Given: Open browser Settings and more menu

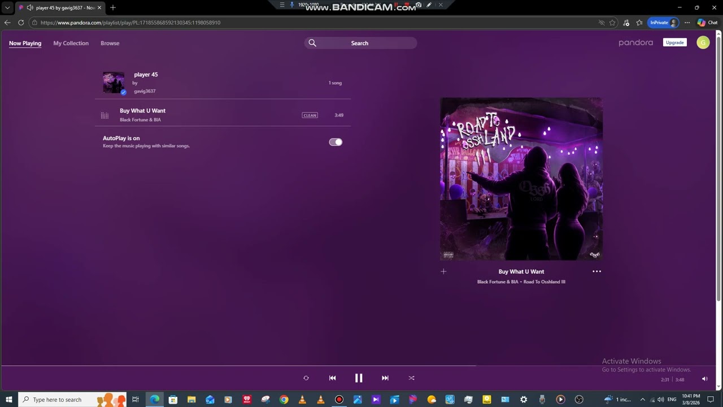Looking at the screenshot, I should [687, 23].
